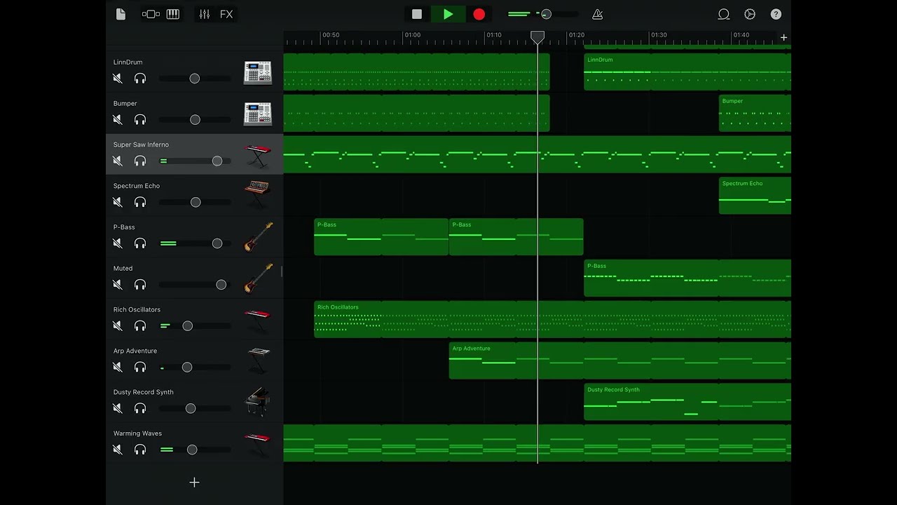Viewport: 897px width, 505px height.
Task: Solo the Super Saw Inferno track
Action: (x=140, y=161)
